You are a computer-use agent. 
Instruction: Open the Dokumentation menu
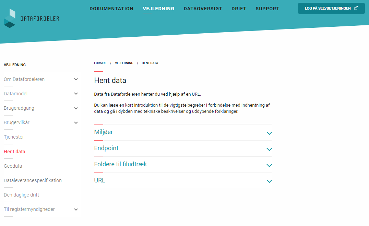point(111,9)
